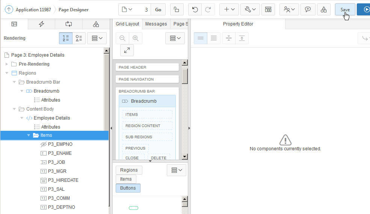Viewport: 370px width, 214px height.
Task: Toggle Group by Component Type view
Action: point(79,38)
